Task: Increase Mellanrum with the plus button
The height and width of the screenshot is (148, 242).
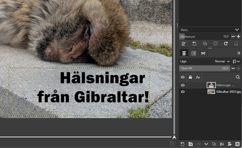Action: [238, 36]
